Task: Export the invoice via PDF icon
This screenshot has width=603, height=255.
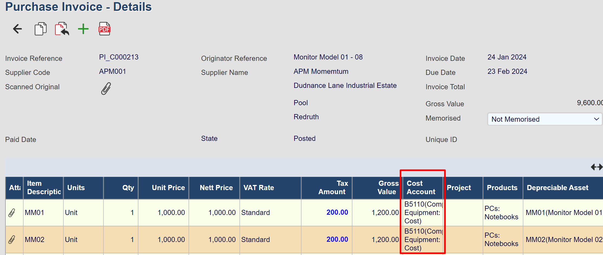Action: point(104,29)
